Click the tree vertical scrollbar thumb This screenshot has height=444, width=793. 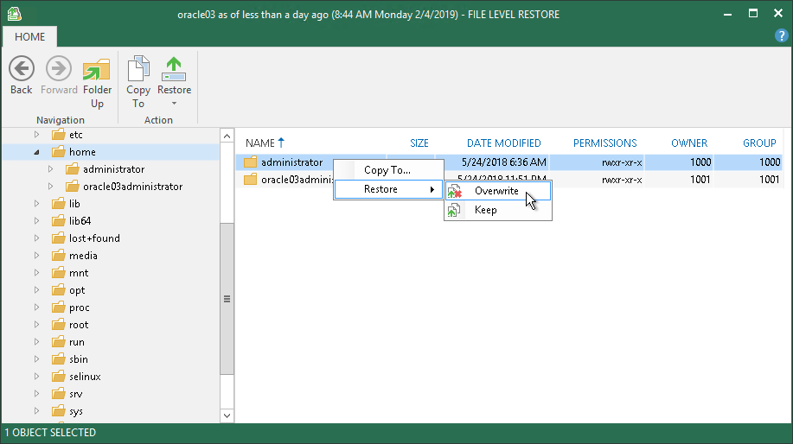tap(227, 299)
